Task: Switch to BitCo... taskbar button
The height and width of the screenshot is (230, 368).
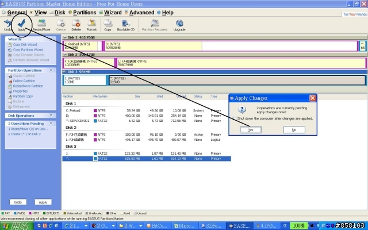Action: (157, 226)
